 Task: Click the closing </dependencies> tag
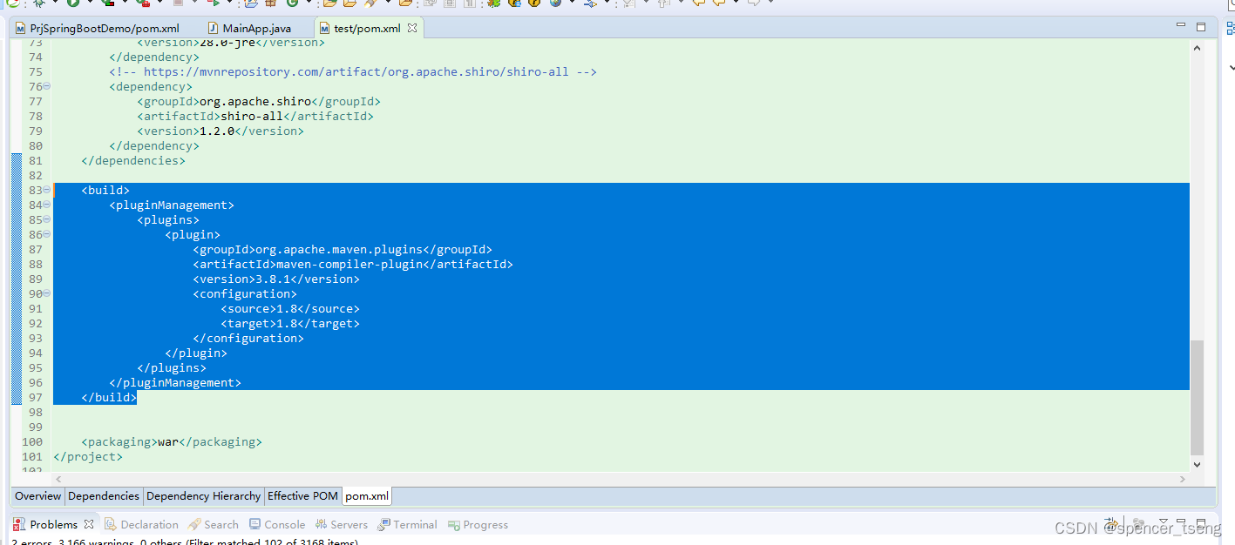(133, 160)
